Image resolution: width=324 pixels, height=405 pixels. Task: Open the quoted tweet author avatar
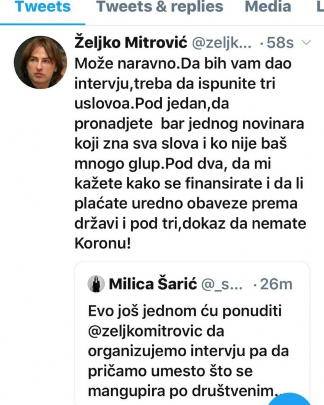95,283
